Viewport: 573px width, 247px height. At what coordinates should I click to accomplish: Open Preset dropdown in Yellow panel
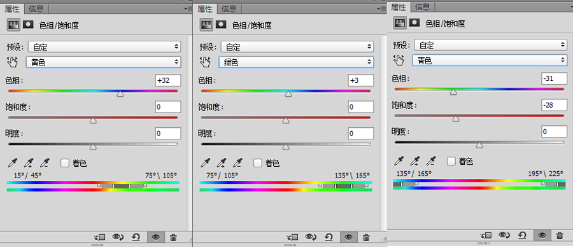(104, 46)
